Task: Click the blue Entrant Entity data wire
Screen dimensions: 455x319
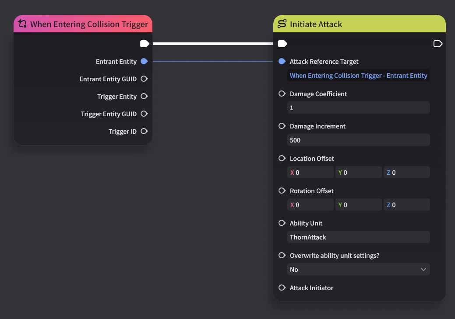Action: 213,61
